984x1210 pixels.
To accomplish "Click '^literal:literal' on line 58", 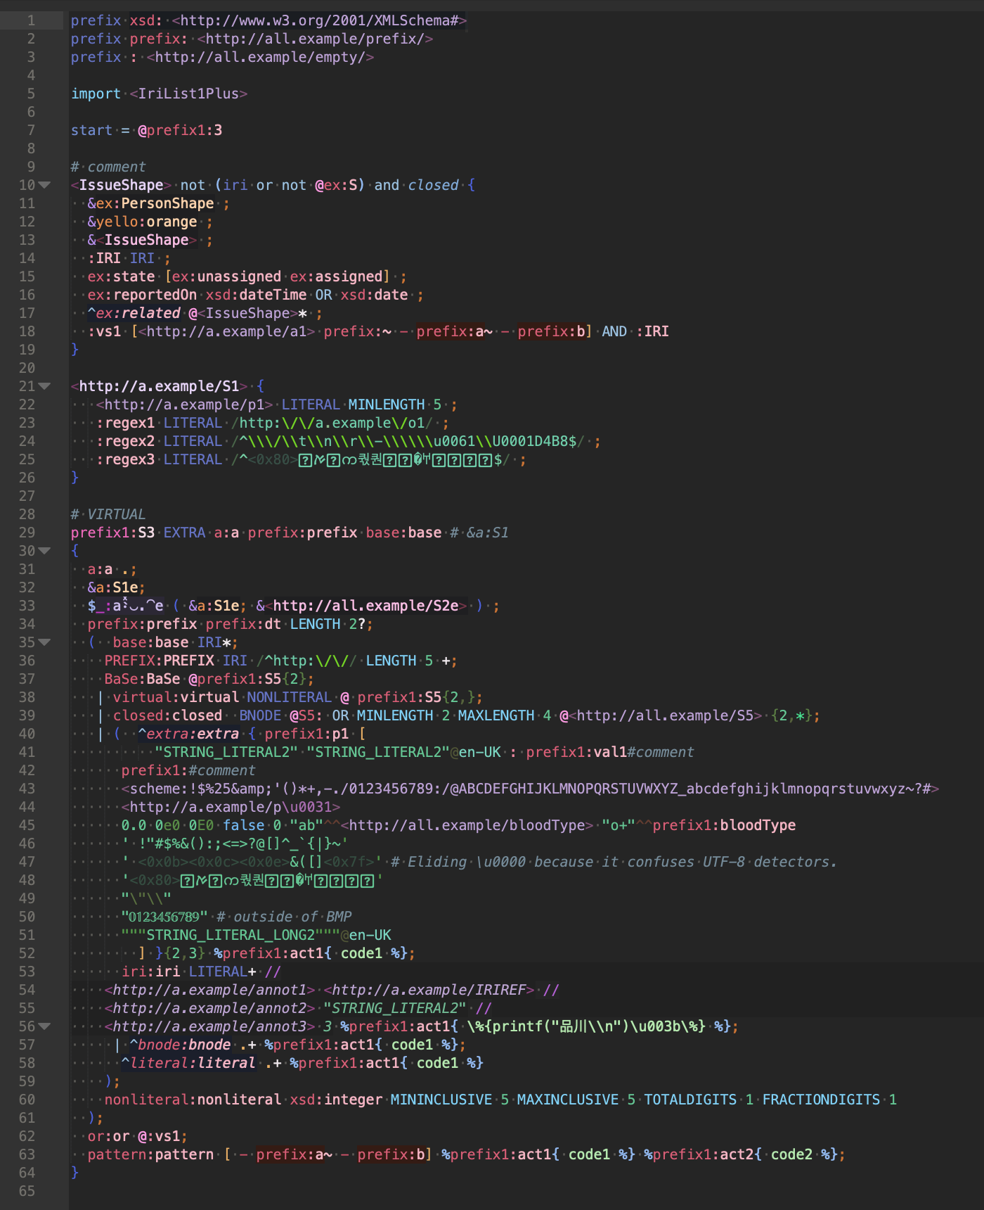I will [188, 1063].
